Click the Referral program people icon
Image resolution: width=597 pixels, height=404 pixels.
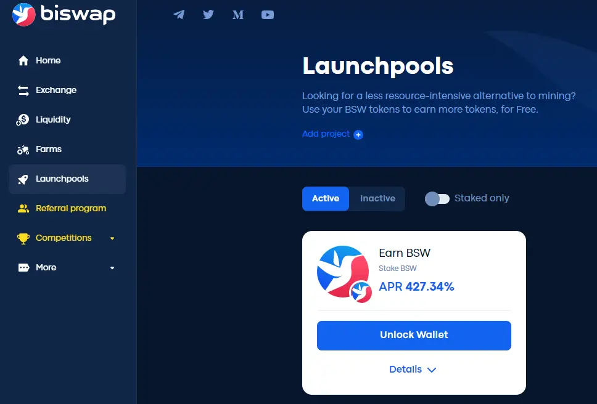point(23,208)
